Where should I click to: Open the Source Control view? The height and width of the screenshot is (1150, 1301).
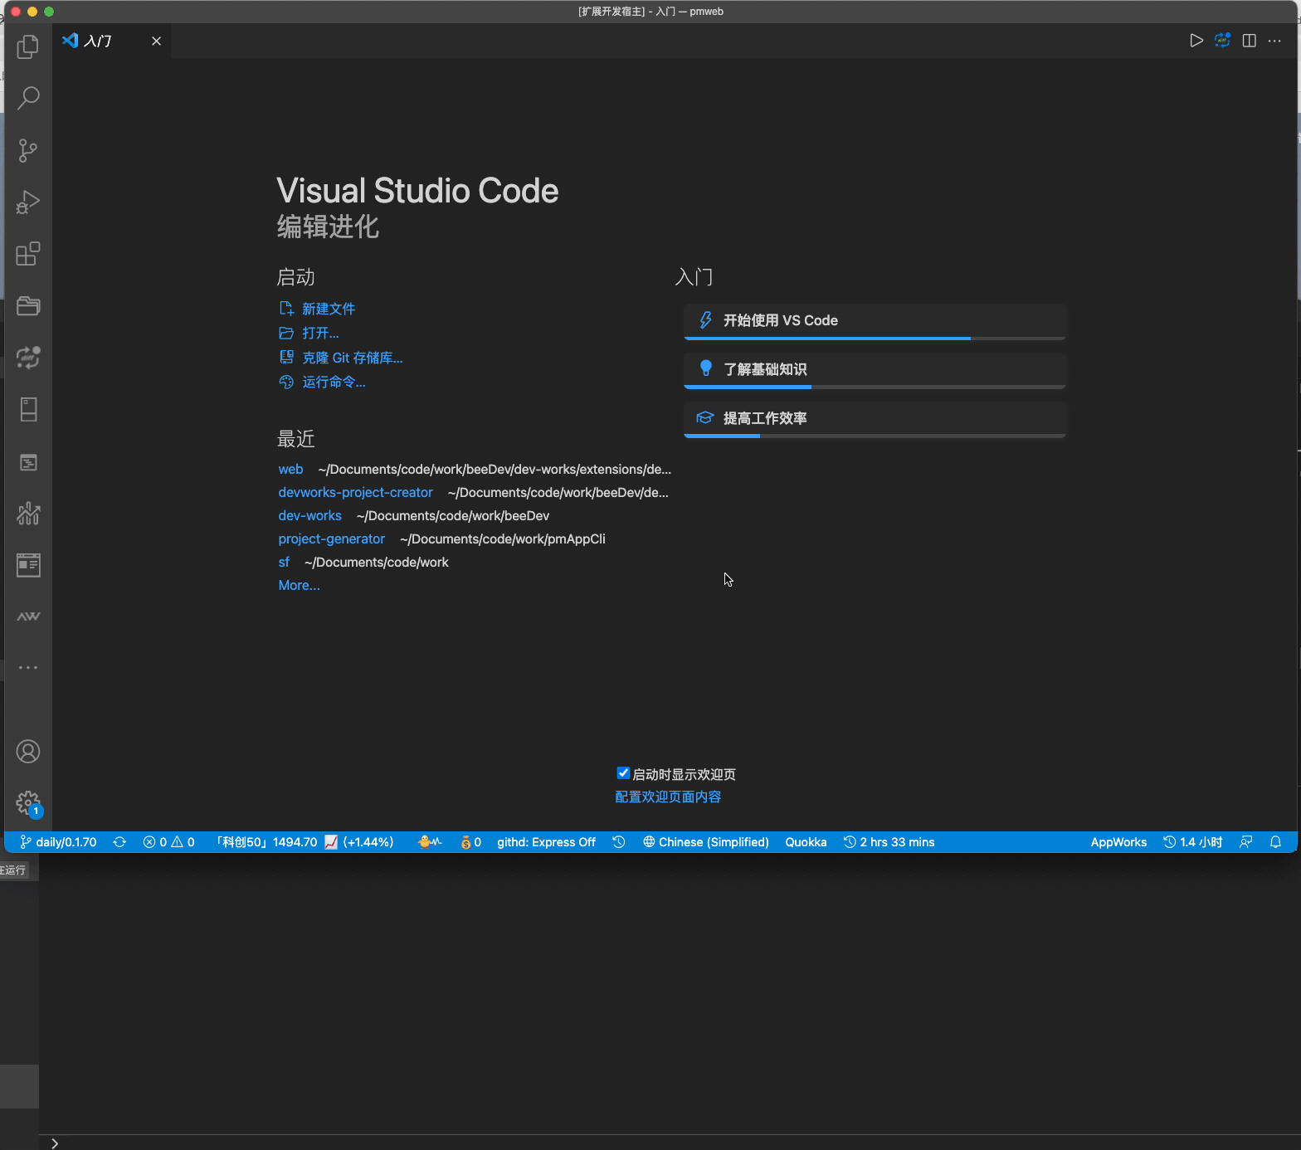pyautogui.click(x=28, y=150)
